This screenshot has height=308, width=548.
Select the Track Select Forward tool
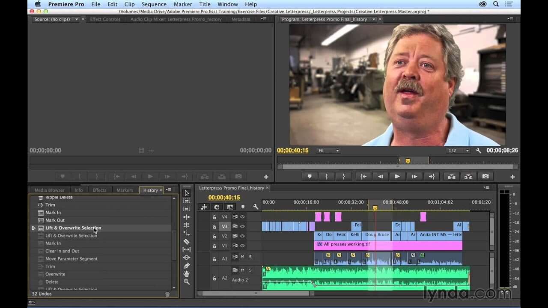[x=187, y=201]
